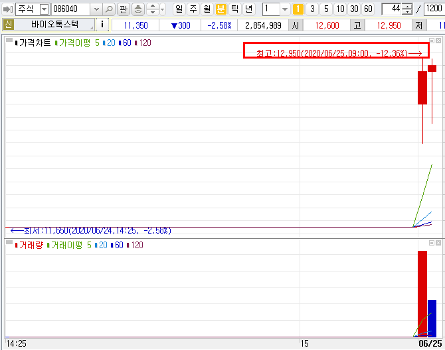Click the change rate -2.58% in header
Viewport: 445px width, 350px height.
[x=219, y=25]
